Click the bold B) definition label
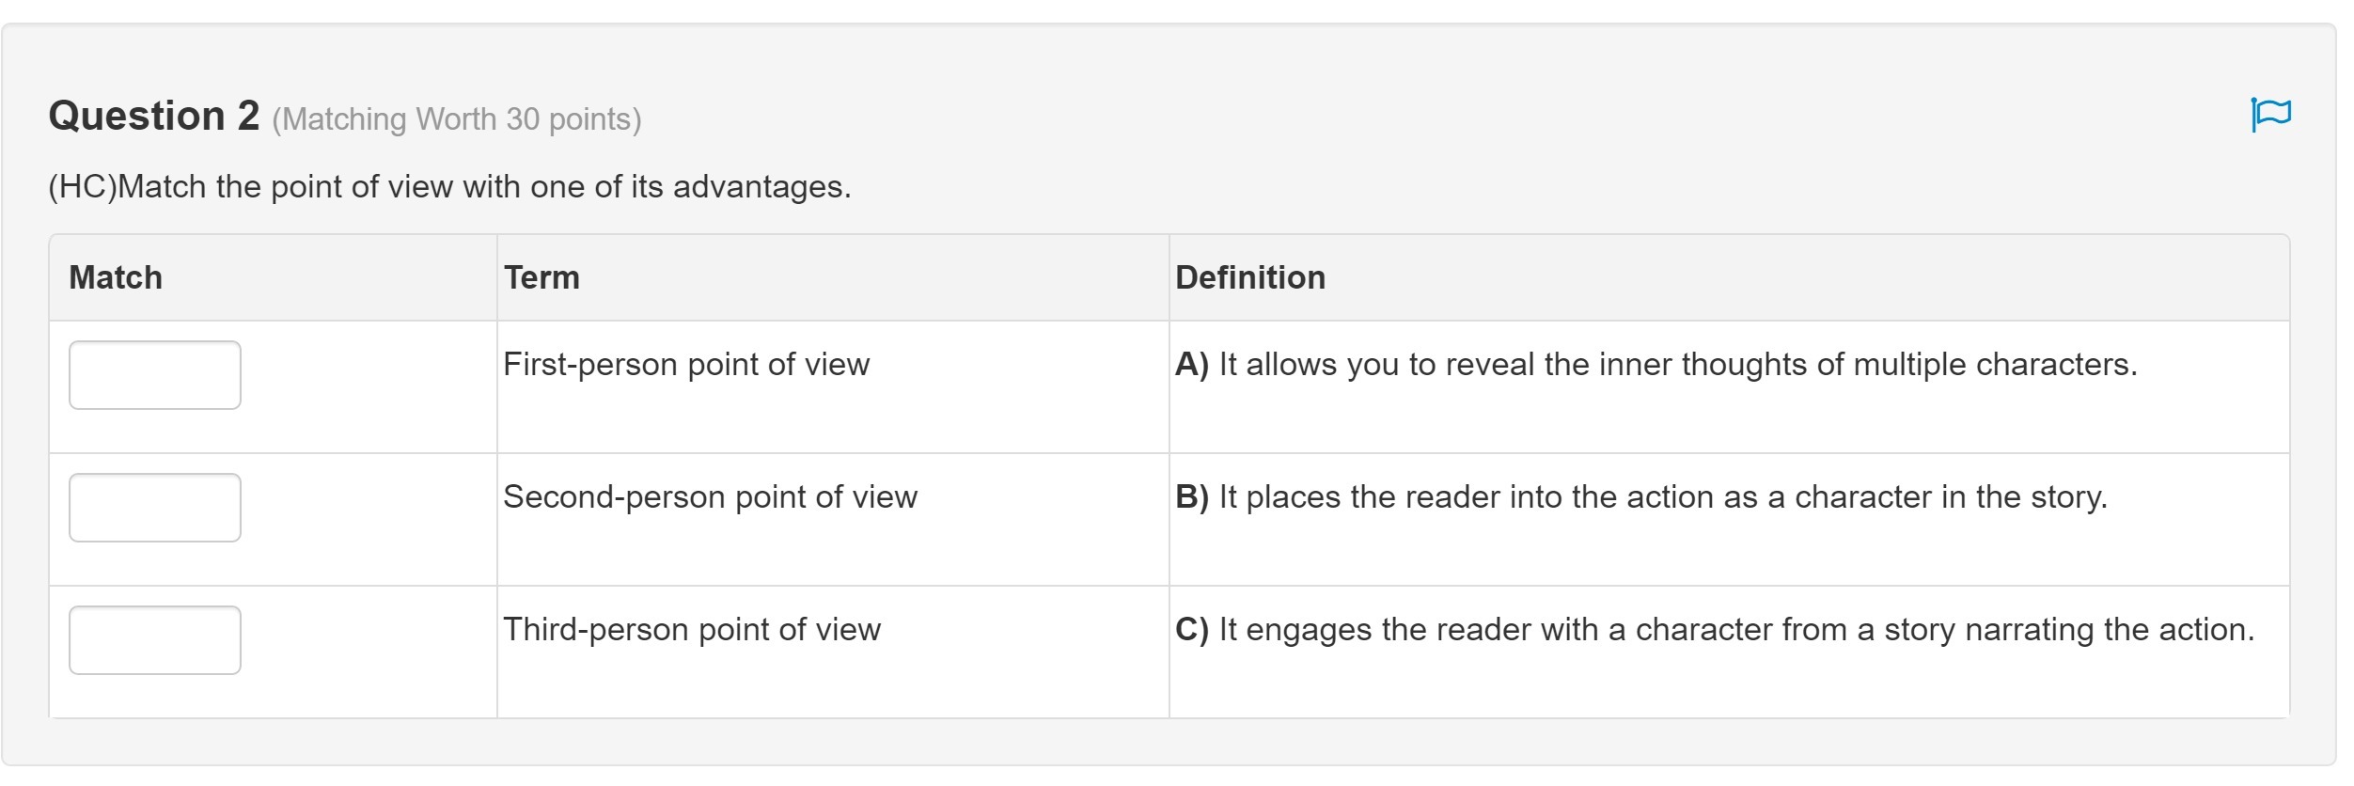This screenshot has width=2354, height=786. click(x=1191, y=496)
